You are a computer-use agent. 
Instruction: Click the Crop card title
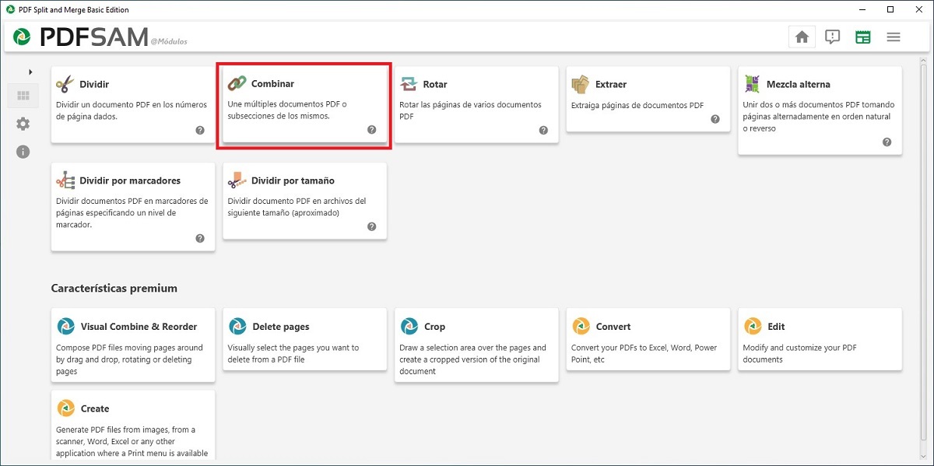pos(434,327)
